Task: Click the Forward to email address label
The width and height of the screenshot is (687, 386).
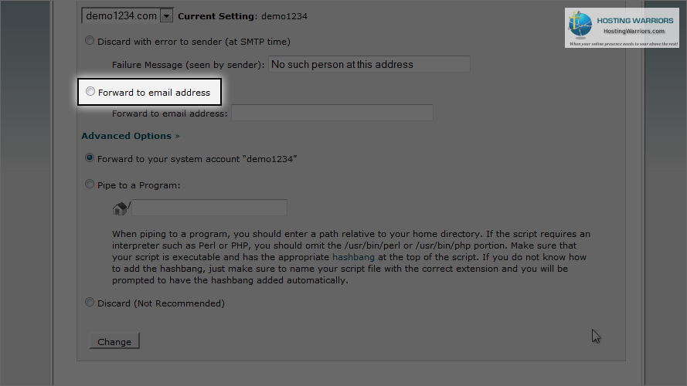Action: 155,93
